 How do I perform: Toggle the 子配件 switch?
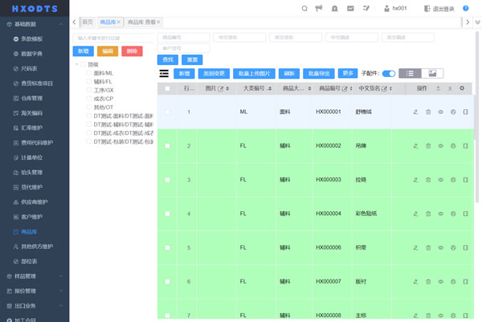pyautogui.click(x=388, y=73)
